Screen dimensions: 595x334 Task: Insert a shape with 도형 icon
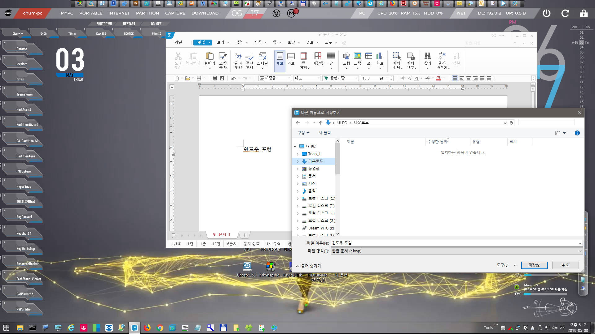click(346, 56)
